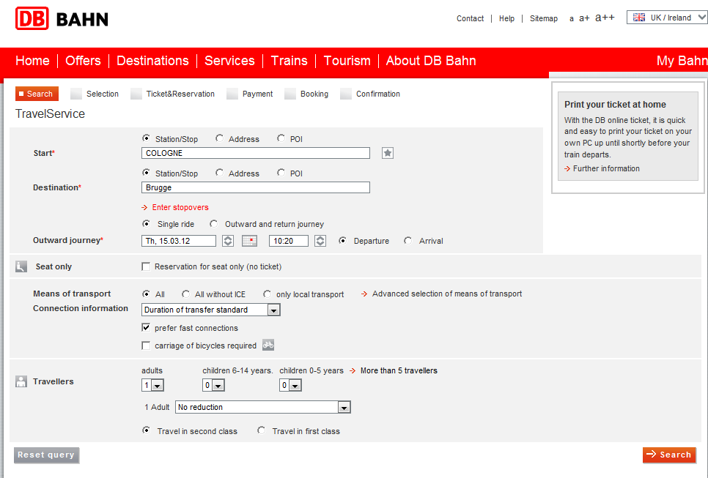708x478 pixels.
Task: Click the Destination field containing Brugge
Action: (x=256, y=187)
